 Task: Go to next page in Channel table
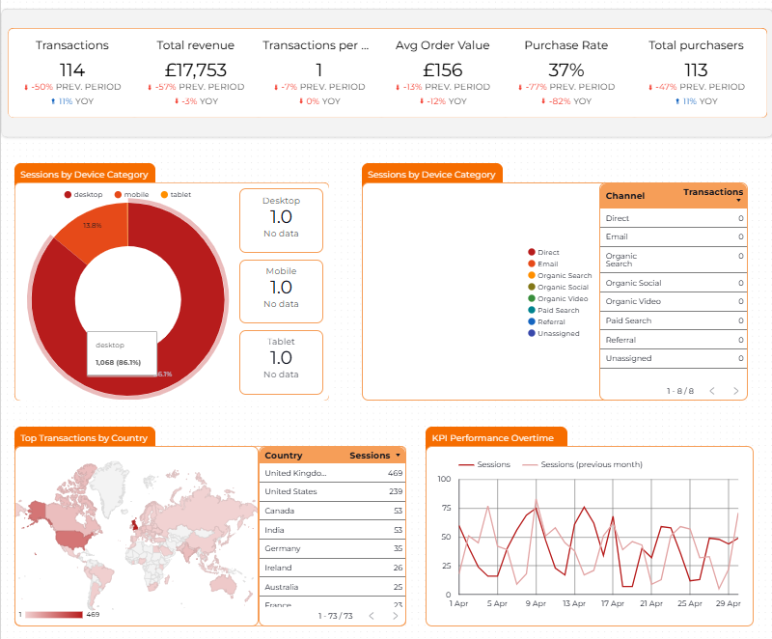[x=735, y=391]
